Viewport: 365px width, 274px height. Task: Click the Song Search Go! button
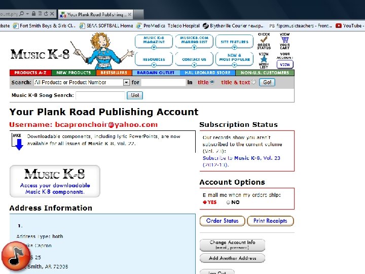(135, 95)
